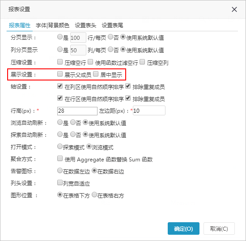The image size is (246, 241).
Task: Open the 设置表头 tab
Action: 85,25
